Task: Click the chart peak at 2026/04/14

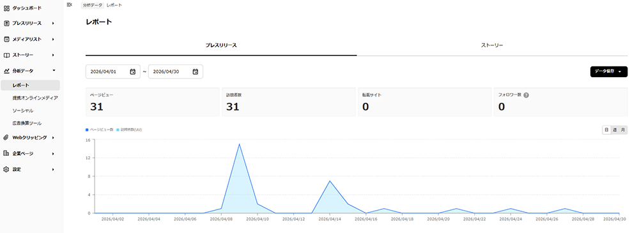Action: tap(330, 181)
